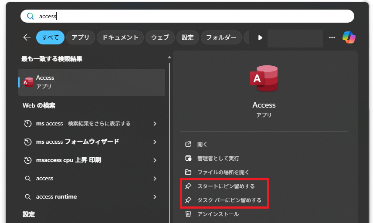373x223 pixels.
Task: Click the trash icon beside アンインストール
Action: 188,214
